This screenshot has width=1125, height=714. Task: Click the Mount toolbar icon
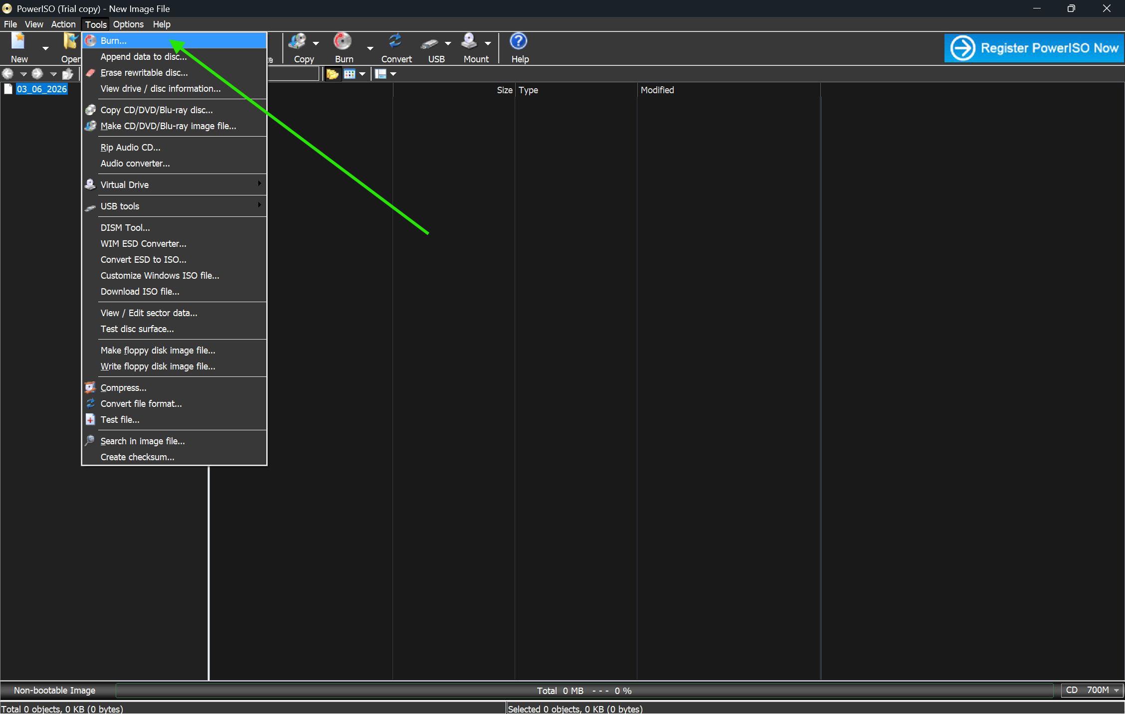point(470,42)
